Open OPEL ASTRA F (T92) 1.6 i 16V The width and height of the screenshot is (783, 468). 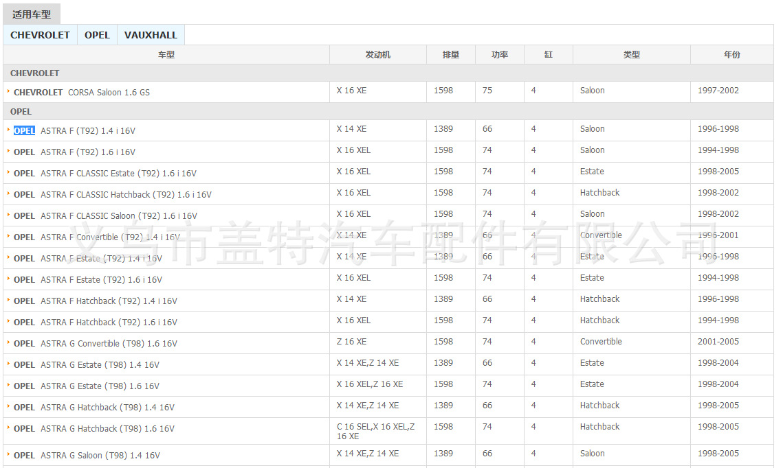(74, 152)
